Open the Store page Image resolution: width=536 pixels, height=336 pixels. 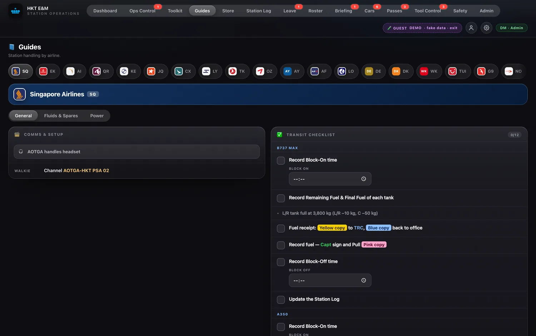228,11
